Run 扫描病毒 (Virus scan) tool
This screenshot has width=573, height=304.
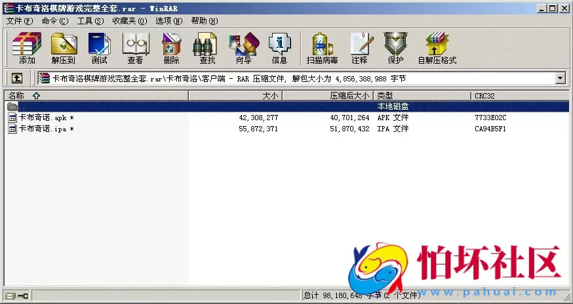[x=322, y=48]
